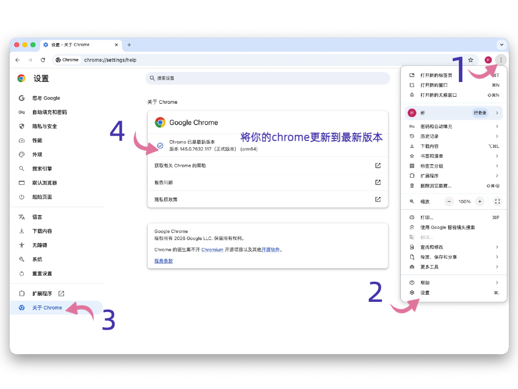
Task: Expand 书签和清单 submenu
Action: pos(454,156)
